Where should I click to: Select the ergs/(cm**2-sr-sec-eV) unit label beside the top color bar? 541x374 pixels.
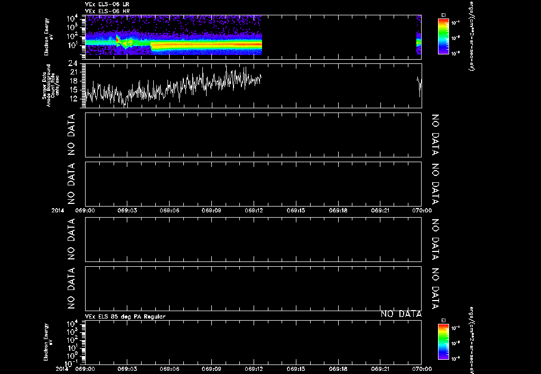click(472, 36)
